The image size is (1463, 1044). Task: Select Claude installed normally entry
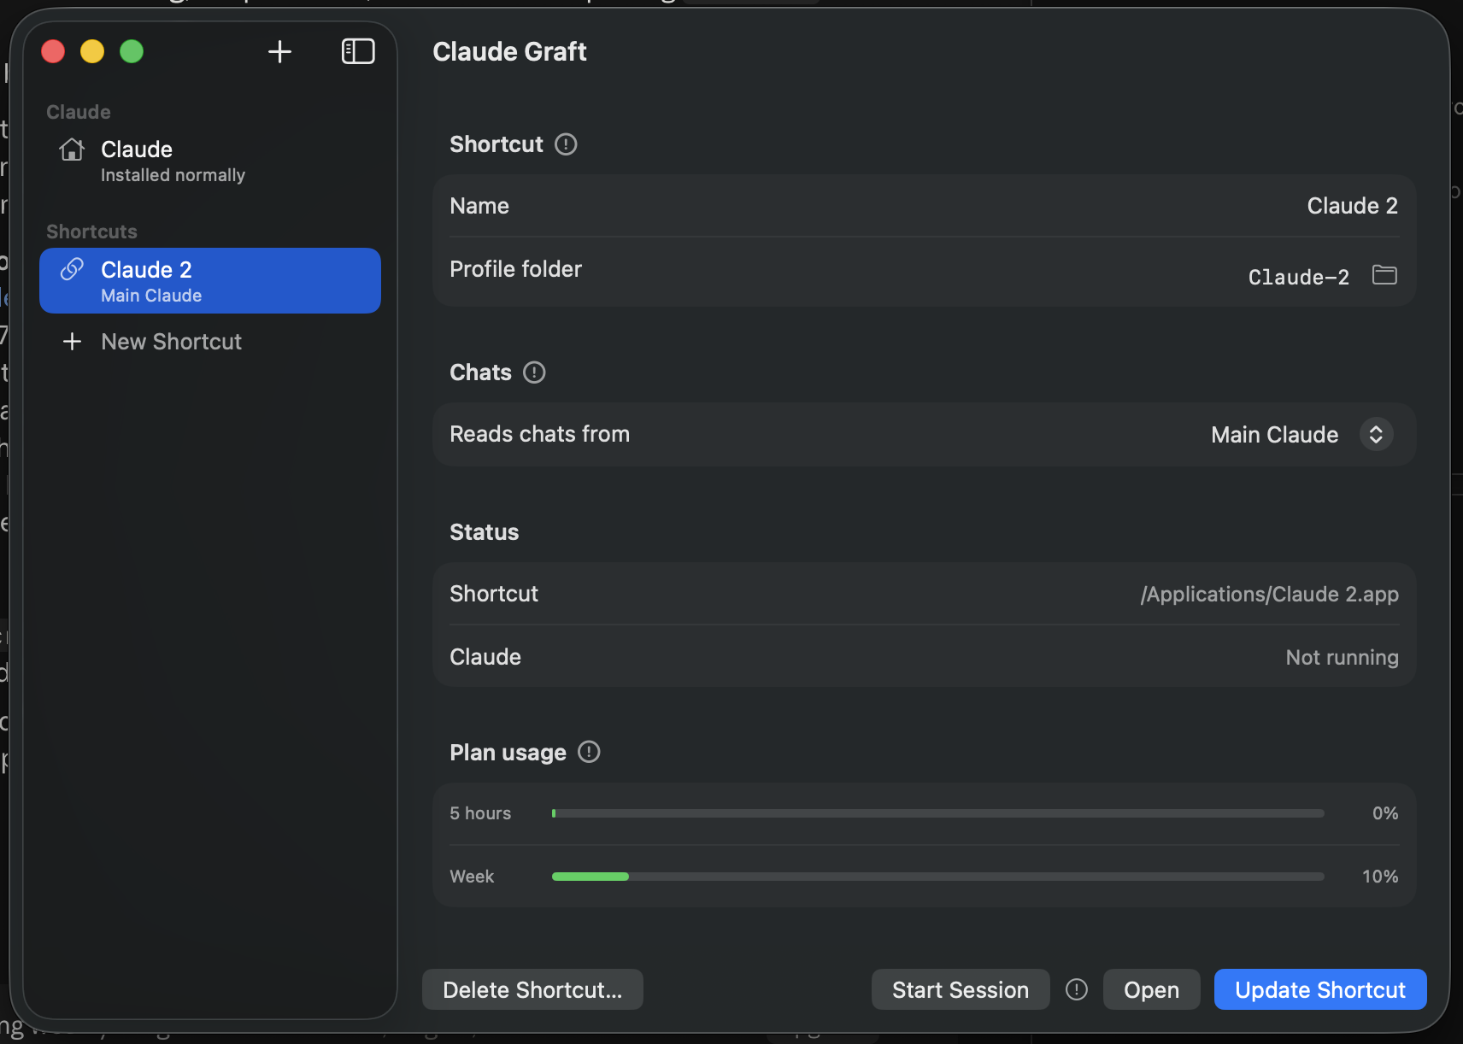(x=210, y=161)
